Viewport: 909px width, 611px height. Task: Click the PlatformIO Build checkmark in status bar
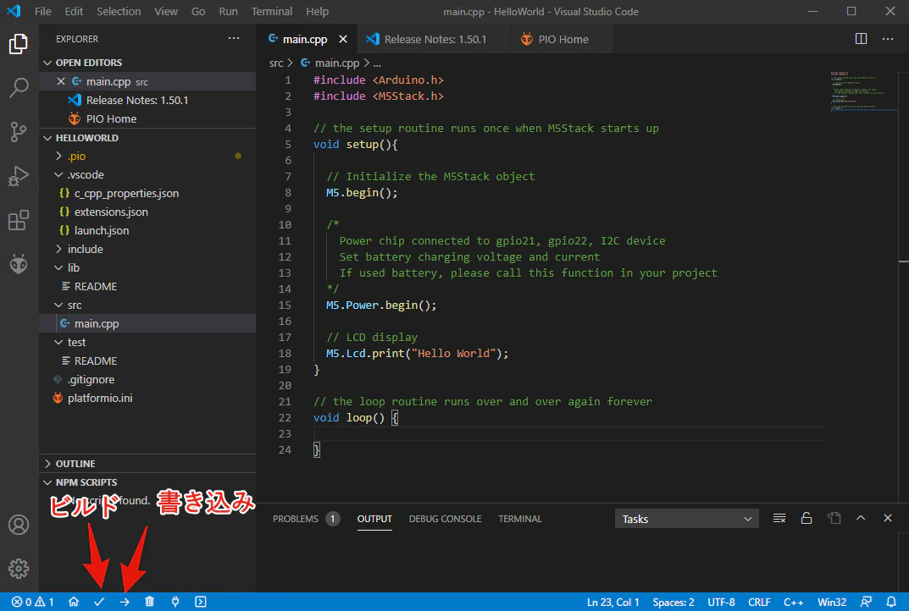(x=99, y=602)
